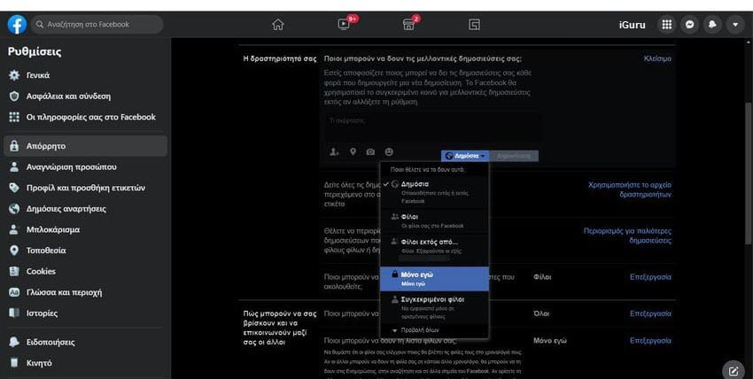Viewport: 753px width, 379px height.
Task: Open the Gaming icon in top bar
Action: (x=474, y=25)
